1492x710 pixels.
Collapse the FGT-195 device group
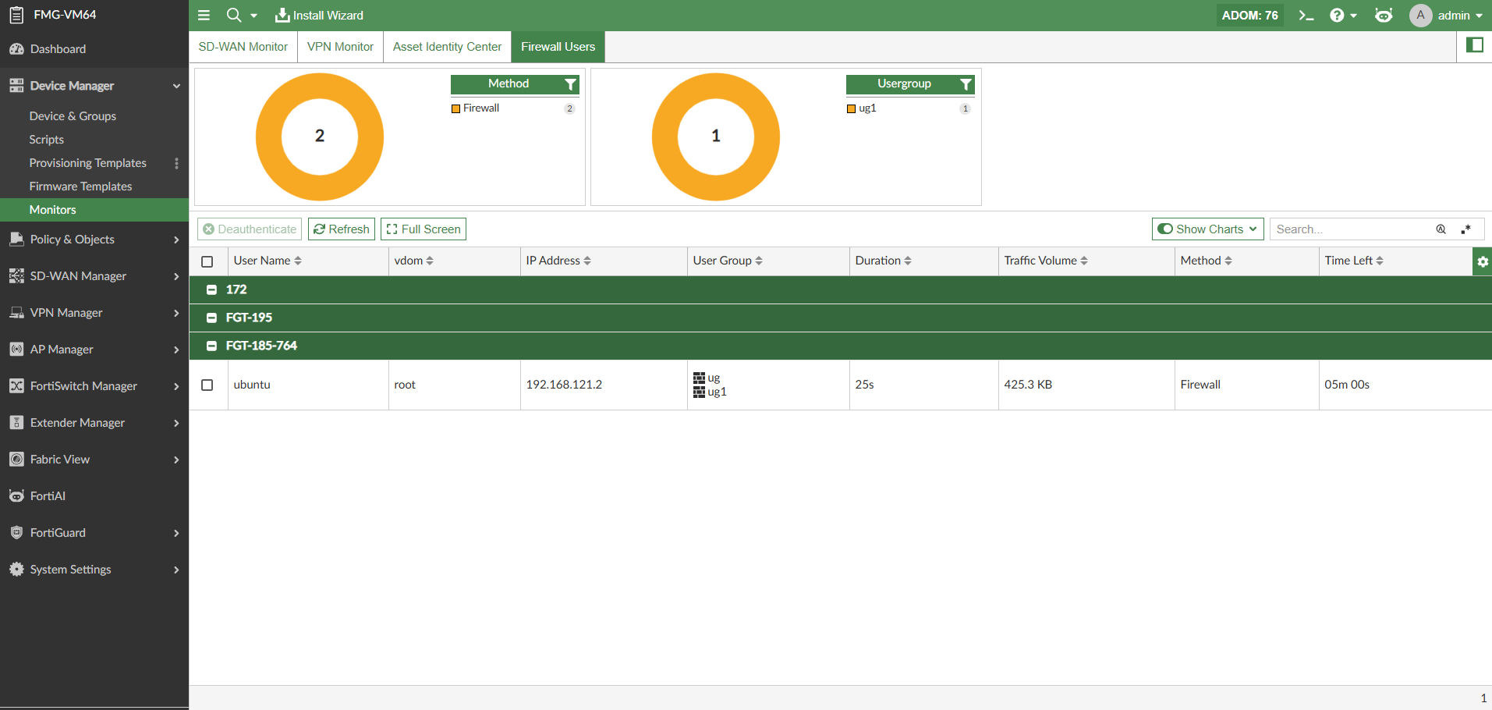pos(211,318)
